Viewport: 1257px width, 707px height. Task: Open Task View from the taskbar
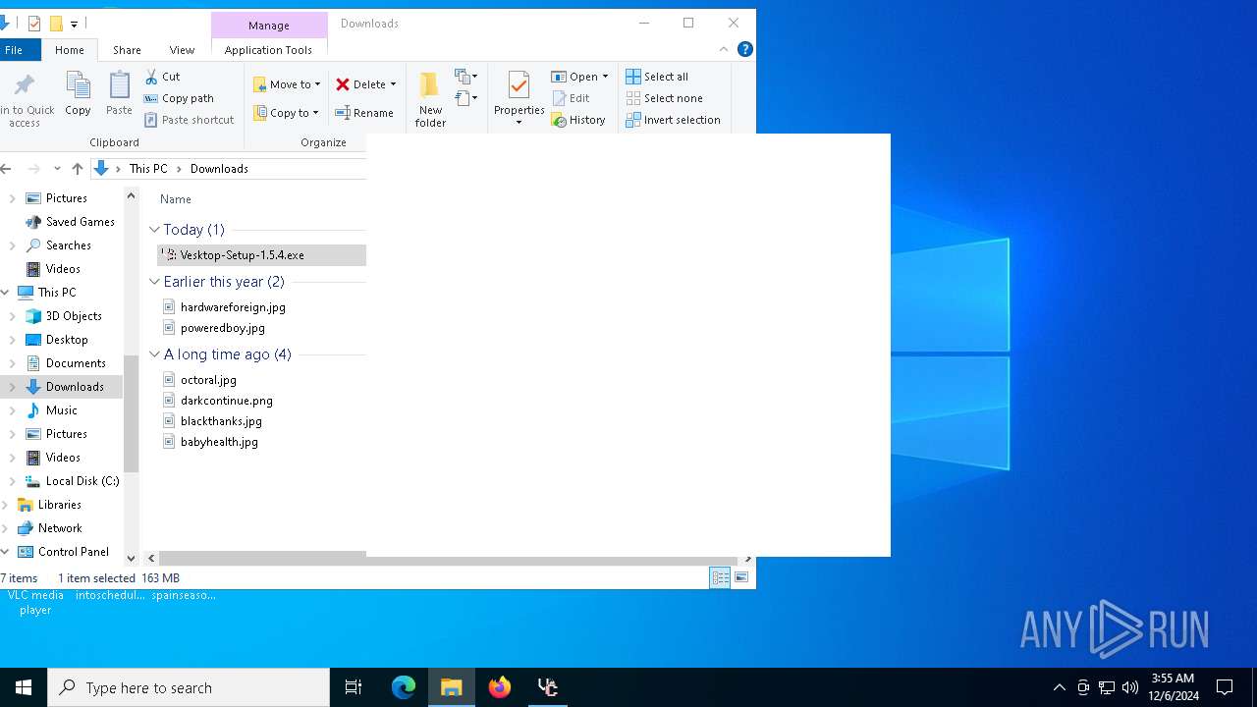(x=354, y=687)
